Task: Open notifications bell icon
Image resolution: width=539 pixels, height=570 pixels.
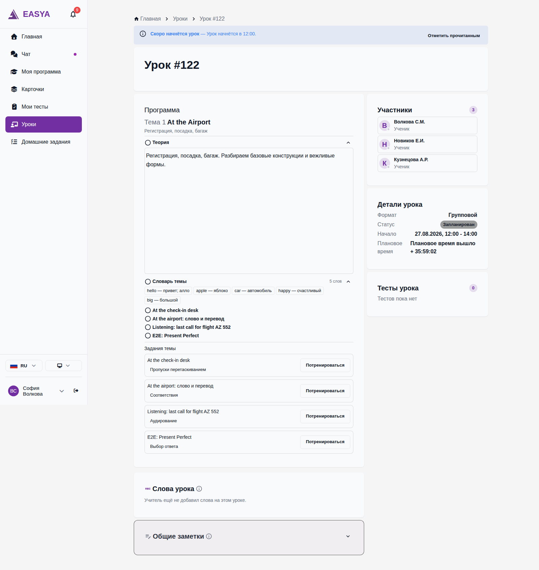Action: point(73,14)
